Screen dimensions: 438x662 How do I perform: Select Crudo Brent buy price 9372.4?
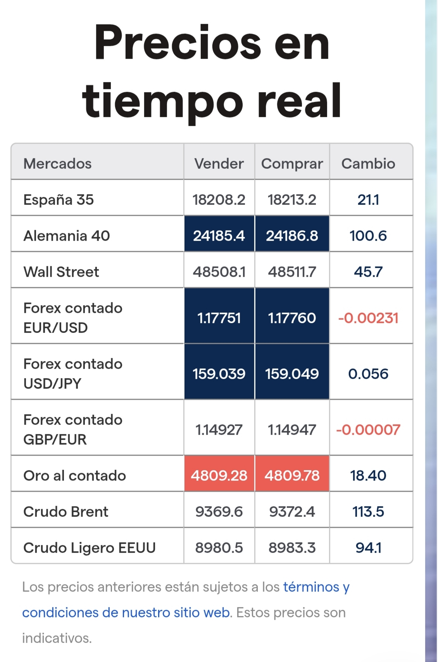(292, 511)
